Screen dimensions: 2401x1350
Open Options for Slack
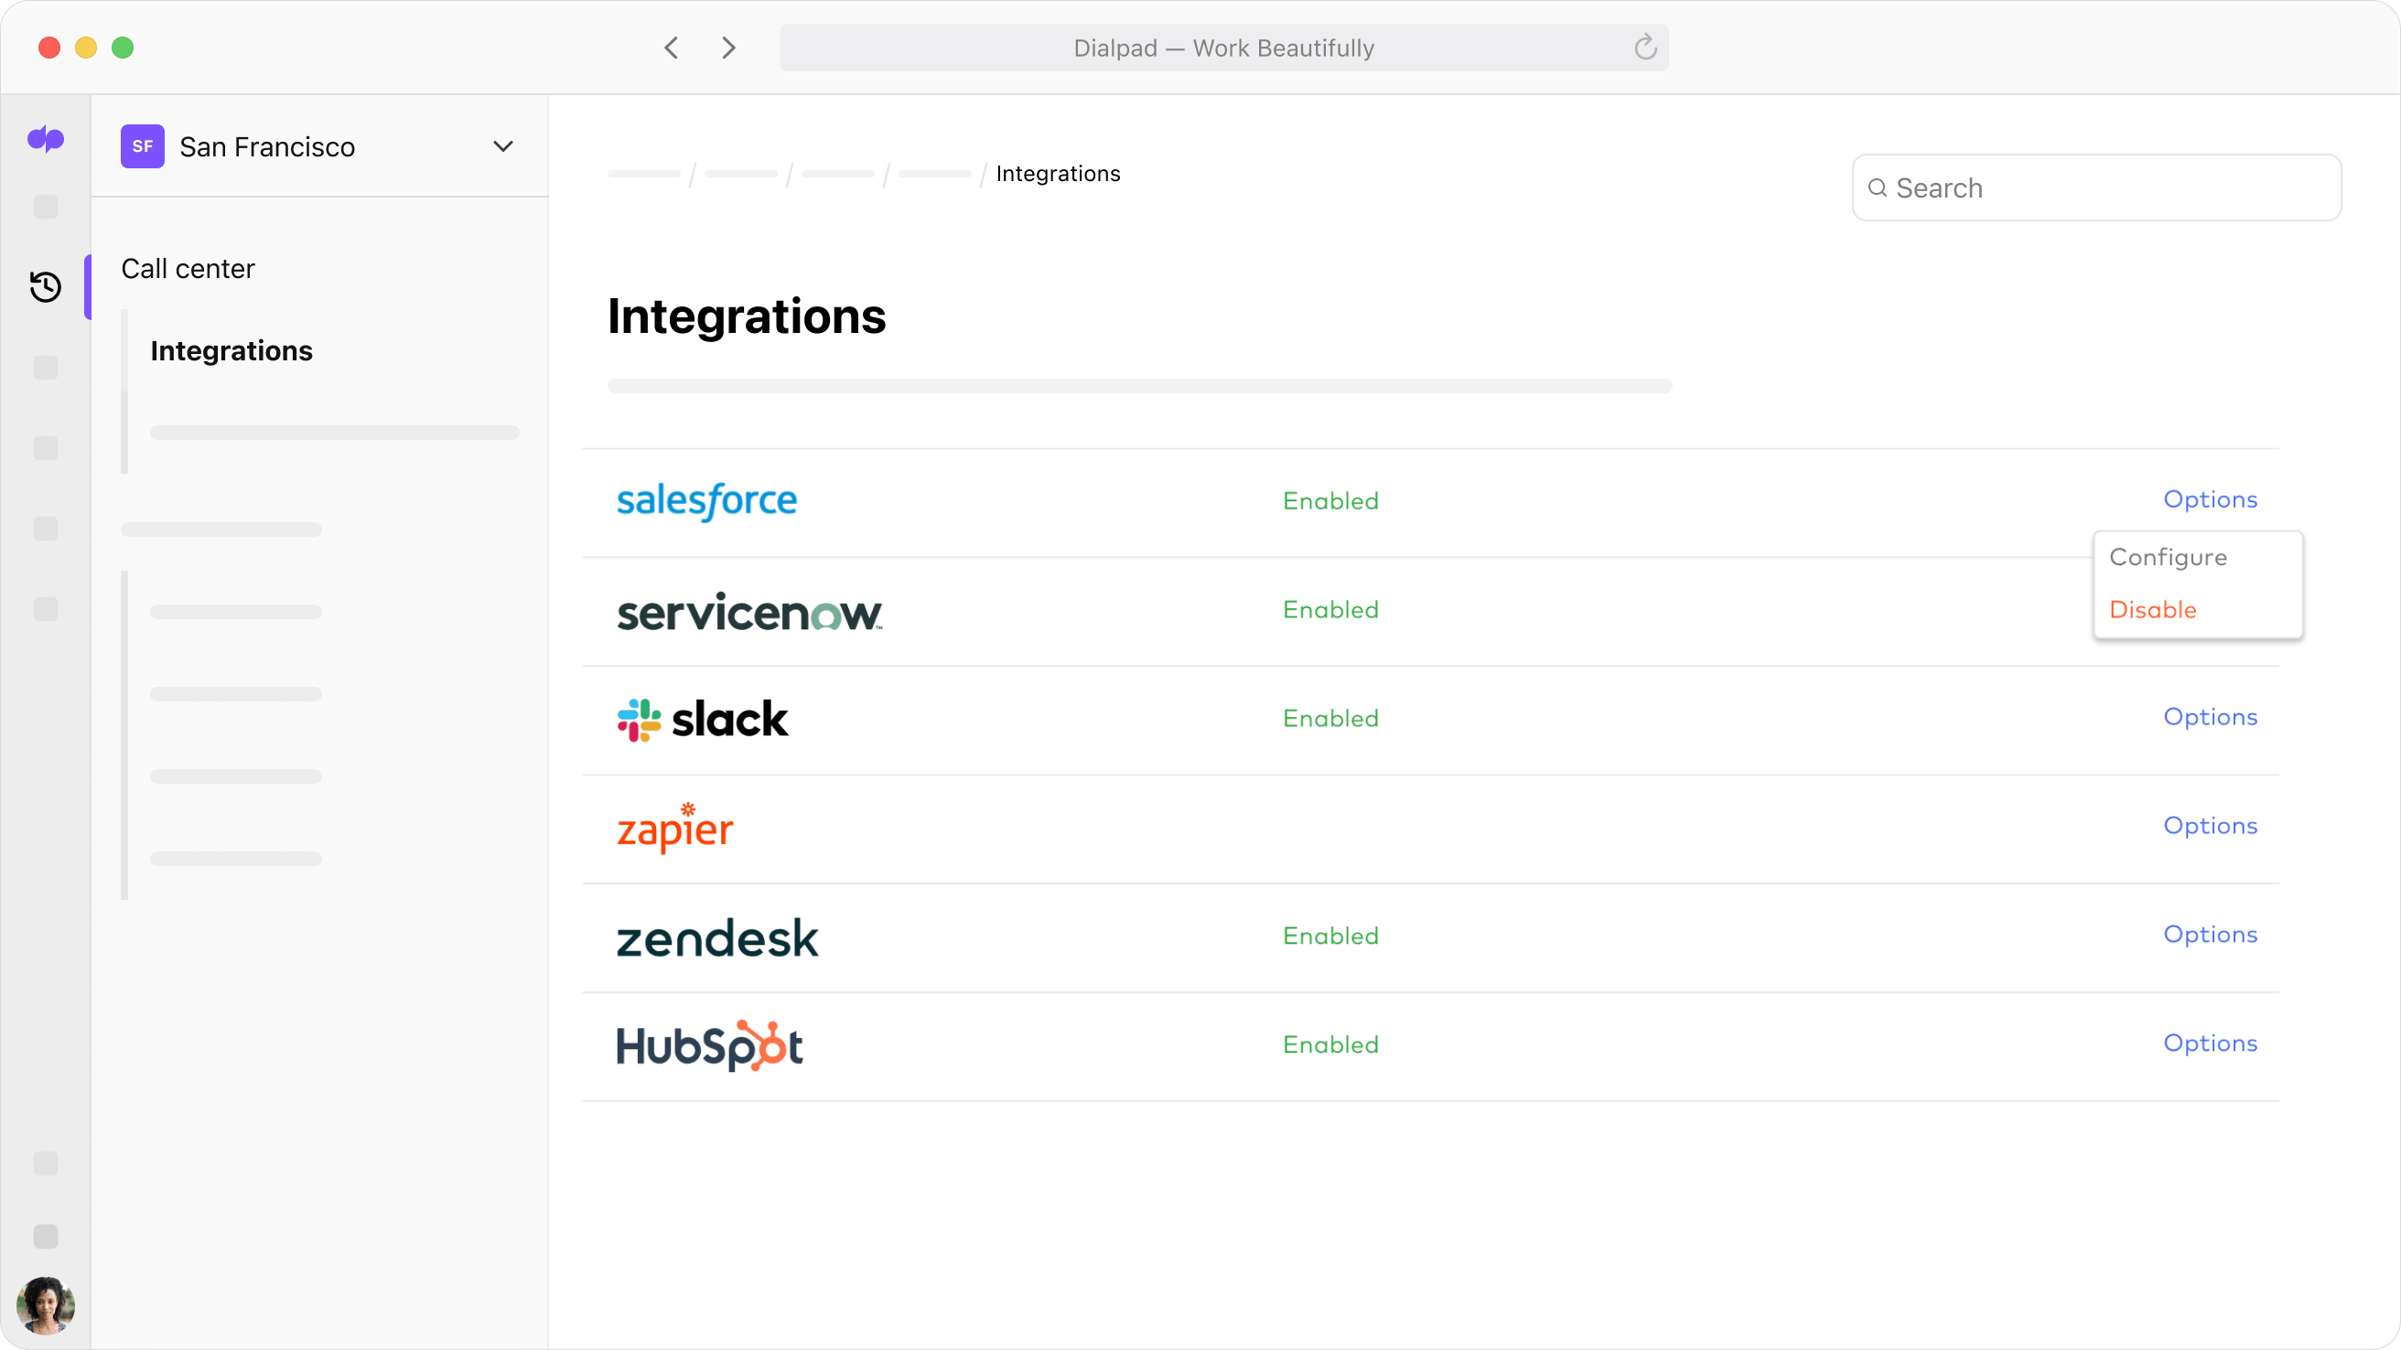point(2210,717)
